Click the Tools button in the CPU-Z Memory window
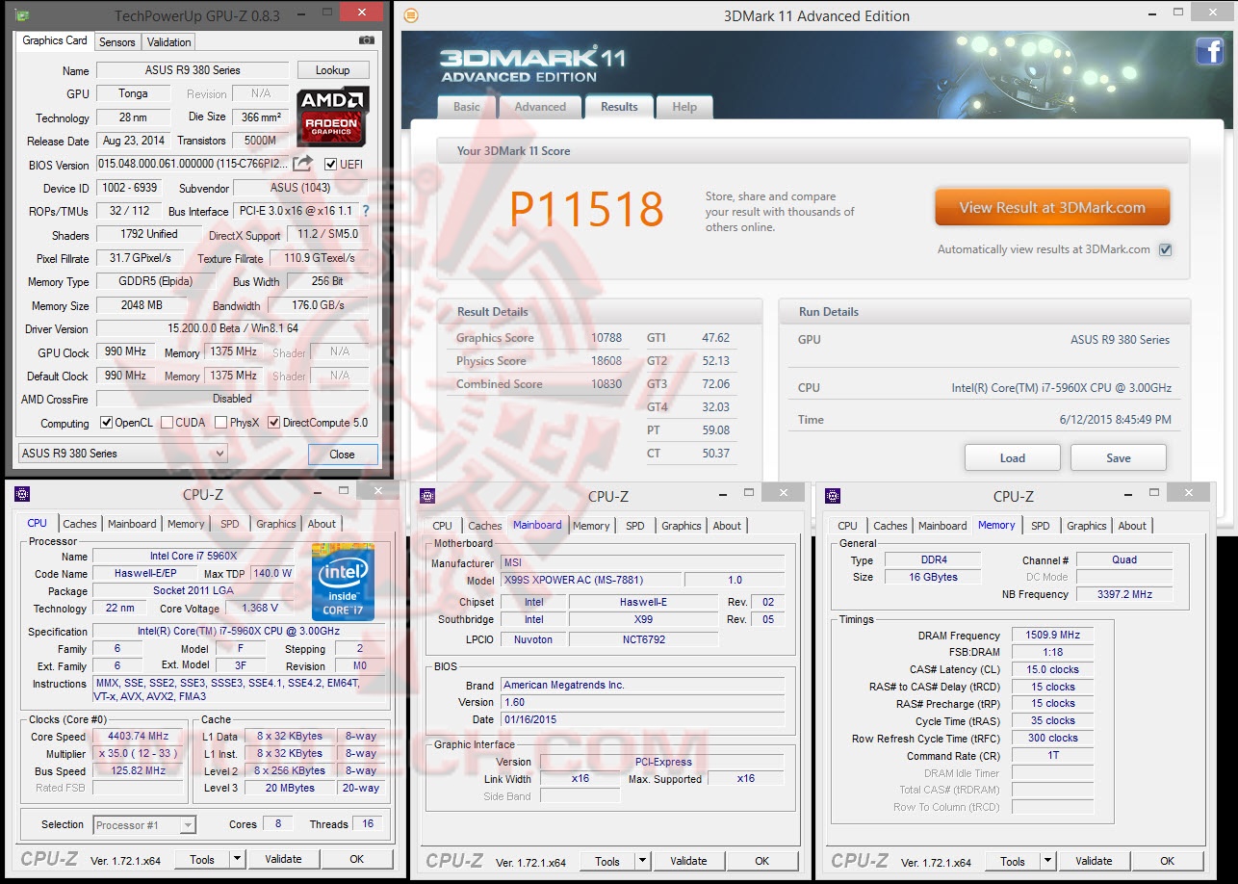This screenshot has width=1238, height=884. point(1013,861)
